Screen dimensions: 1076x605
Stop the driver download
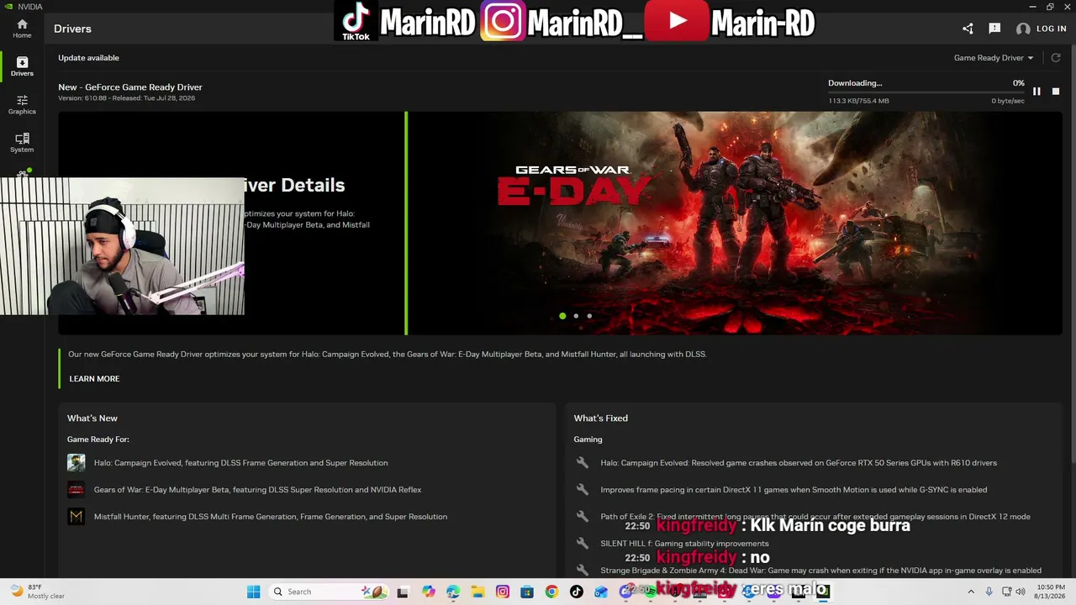point(1056,92)
